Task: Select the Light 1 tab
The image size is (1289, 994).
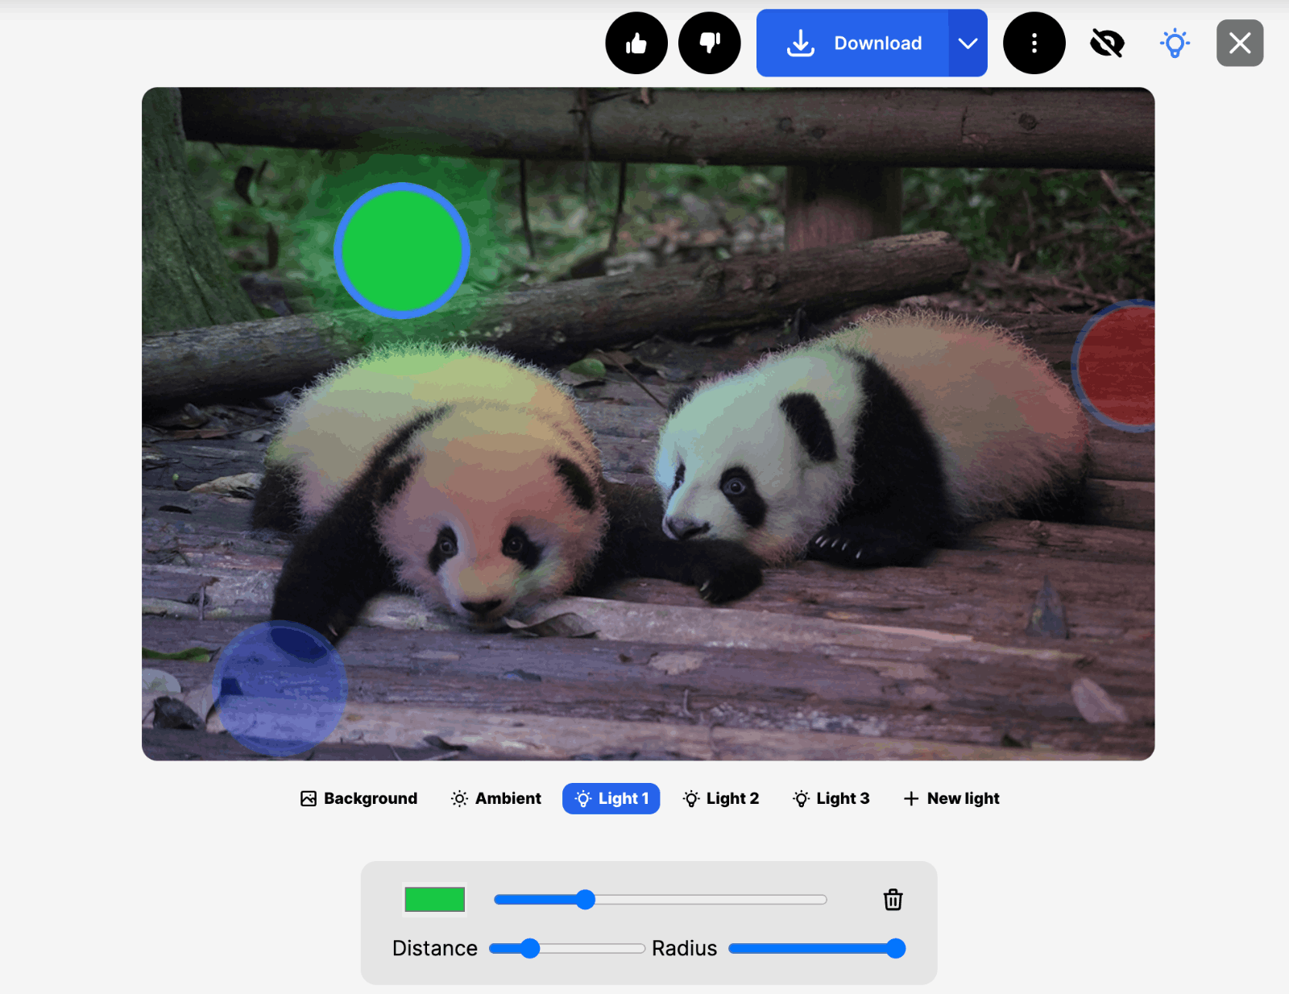Action: click(611, 798)
